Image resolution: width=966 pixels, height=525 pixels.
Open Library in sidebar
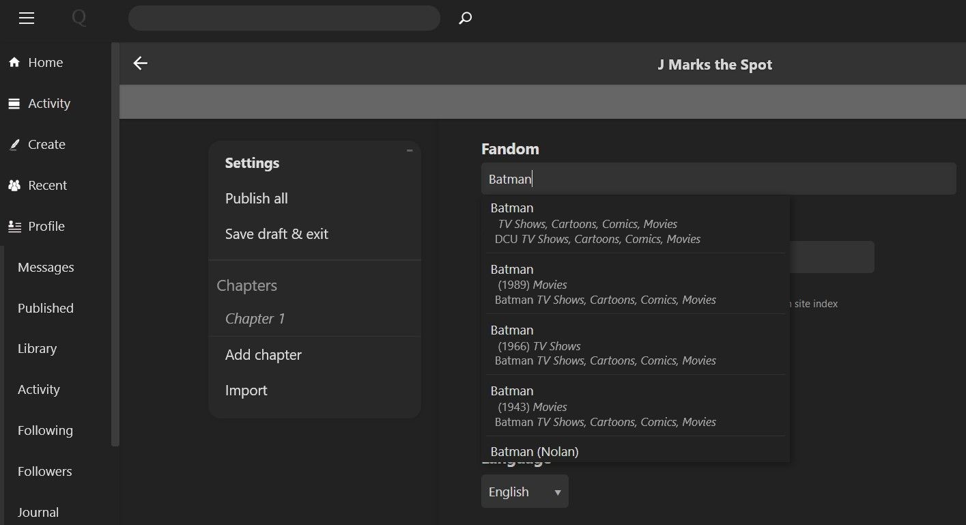pos(37,348)
